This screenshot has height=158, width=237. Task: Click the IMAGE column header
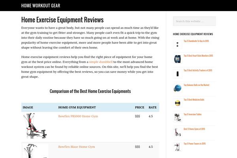(28, 107)
